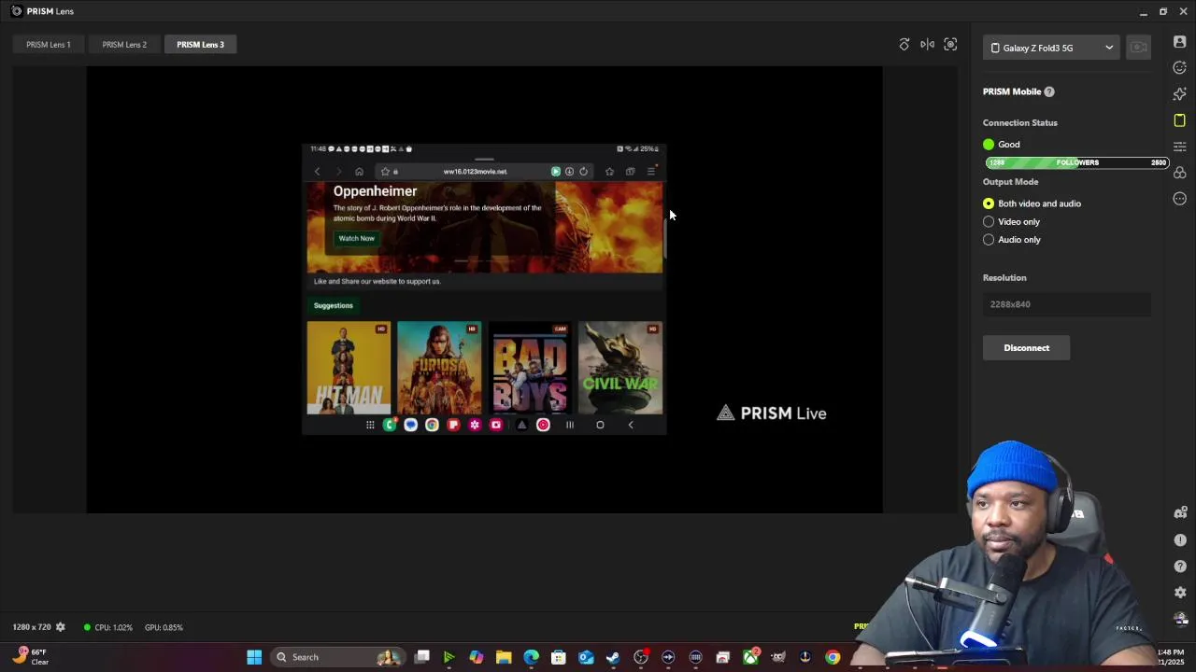Image resolution: width=1196 pixels, height=672 pixels.
Task: Click the GPU: 0.85% status
Action: [x=164, y=627]
